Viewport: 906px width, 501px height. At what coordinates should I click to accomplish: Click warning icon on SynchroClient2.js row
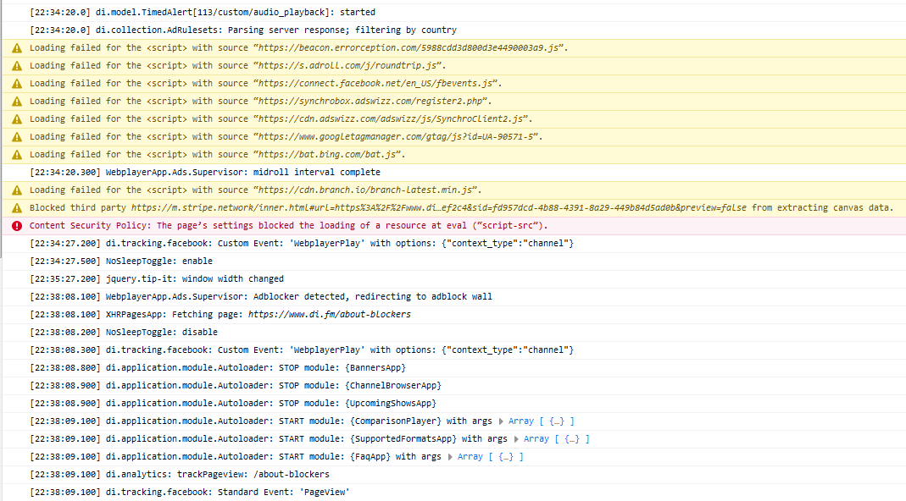tap(17, 119)
